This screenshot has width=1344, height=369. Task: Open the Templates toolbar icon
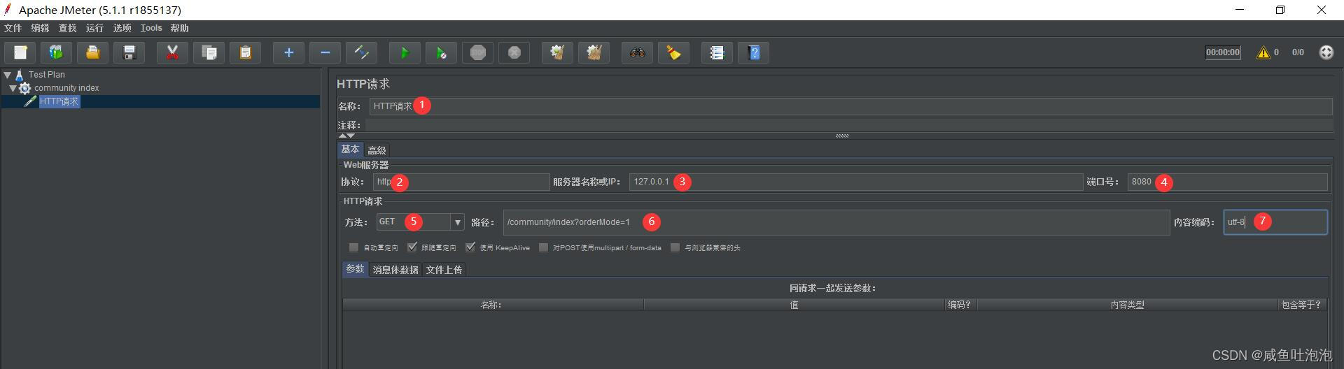tap(56, 52)
